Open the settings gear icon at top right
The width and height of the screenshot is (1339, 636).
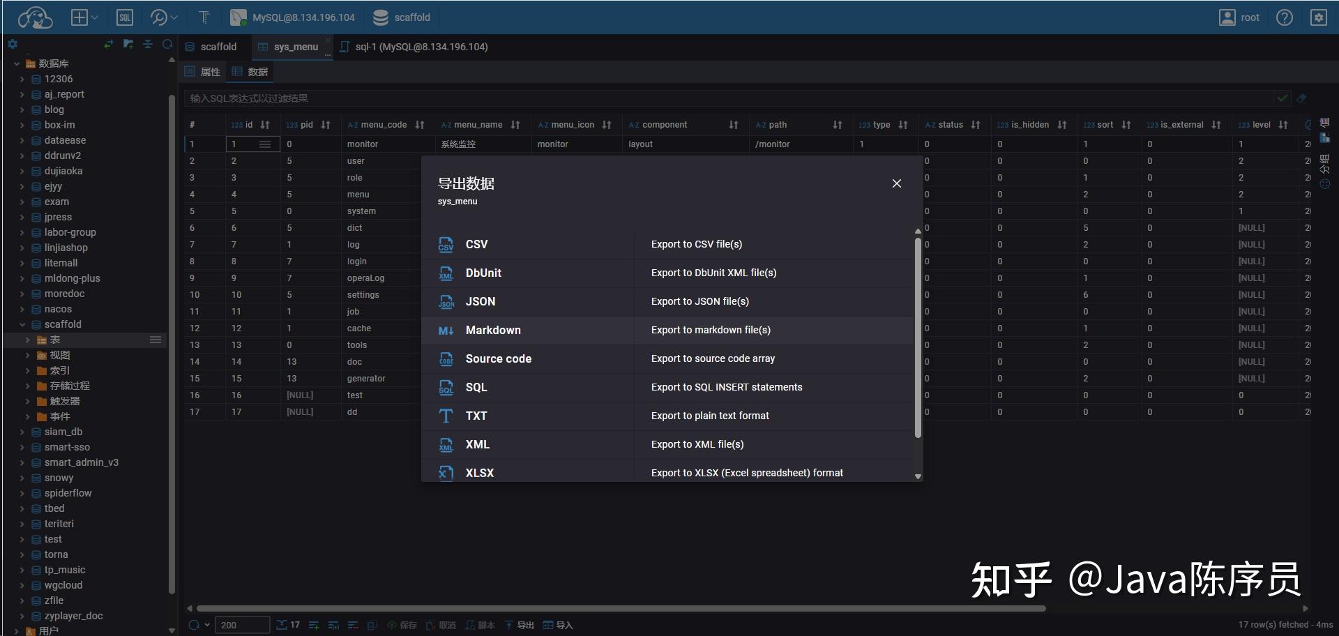pyautogui.click(x=1319, y=17)
